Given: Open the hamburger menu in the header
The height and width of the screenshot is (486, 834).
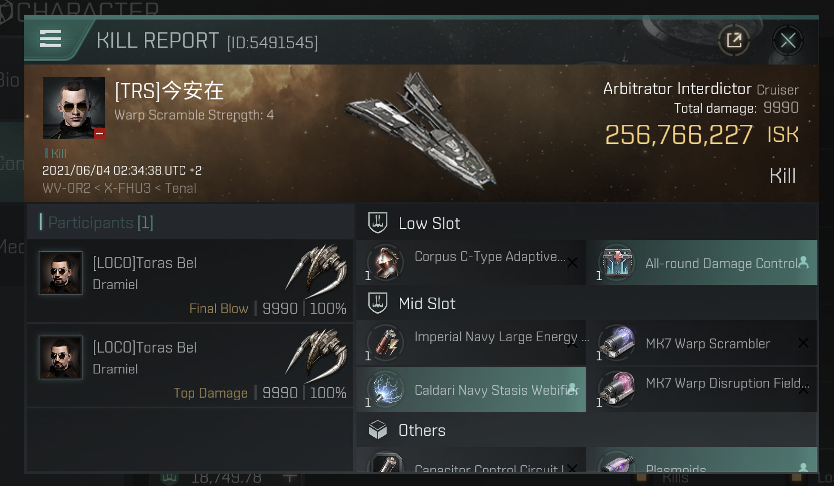Looking at the screenshot, I should click(x=51, y=39).
